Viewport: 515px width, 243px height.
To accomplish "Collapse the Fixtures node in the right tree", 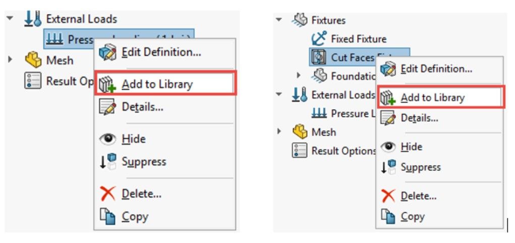I will (279, 20).
